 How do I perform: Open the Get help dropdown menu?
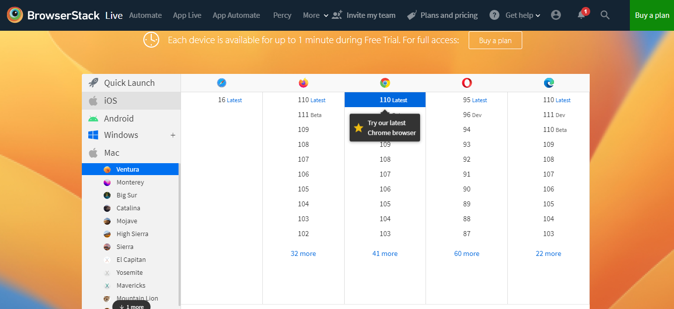(523, 15)
